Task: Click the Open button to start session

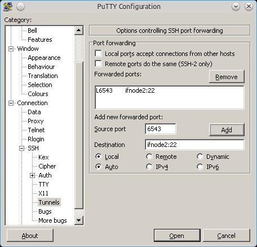Action: coord(177,236)
